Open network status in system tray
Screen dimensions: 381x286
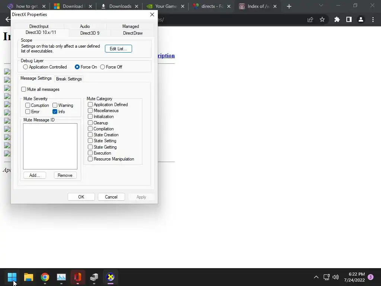coord(326,277)
